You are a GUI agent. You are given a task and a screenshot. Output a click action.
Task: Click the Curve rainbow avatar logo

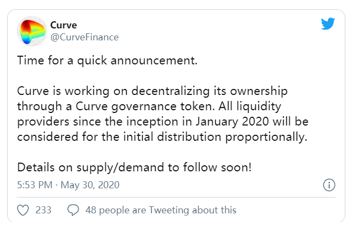coord(33,32)
